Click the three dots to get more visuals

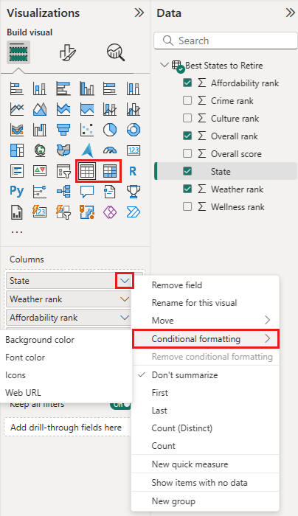[x=17, y=232]
